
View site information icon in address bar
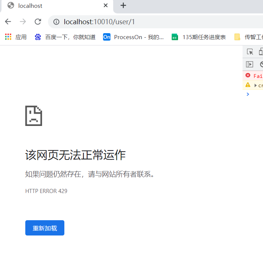click(57, 22)
